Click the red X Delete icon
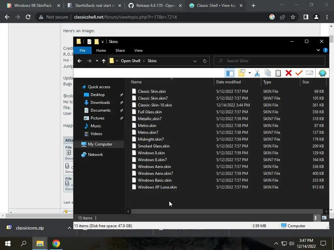The image size is (334, 250). coord(289,73)
